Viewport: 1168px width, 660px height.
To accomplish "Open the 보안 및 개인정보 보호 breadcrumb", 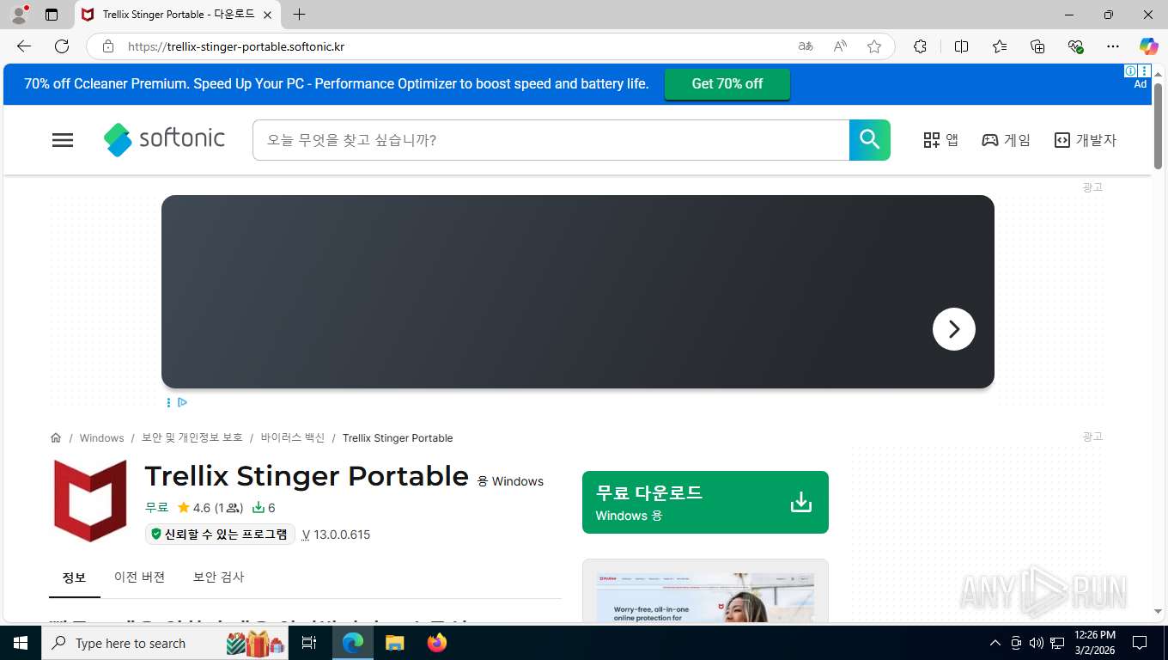I will click(192, 438).
